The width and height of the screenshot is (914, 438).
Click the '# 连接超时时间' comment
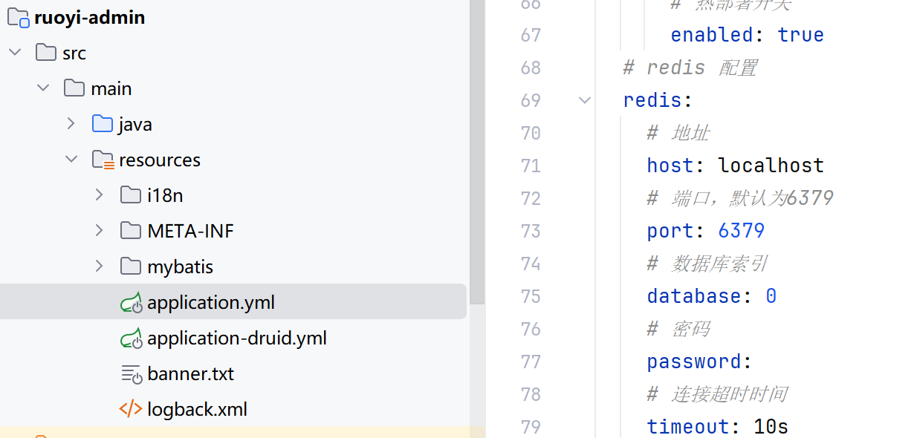716,394
